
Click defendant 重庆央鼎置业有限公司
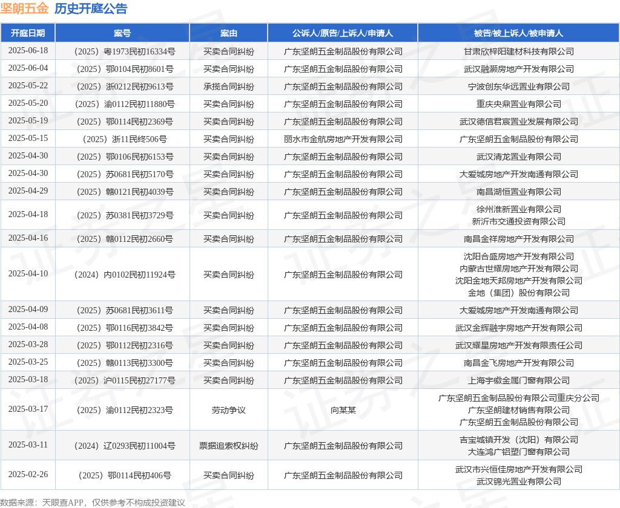pos(519,104)
